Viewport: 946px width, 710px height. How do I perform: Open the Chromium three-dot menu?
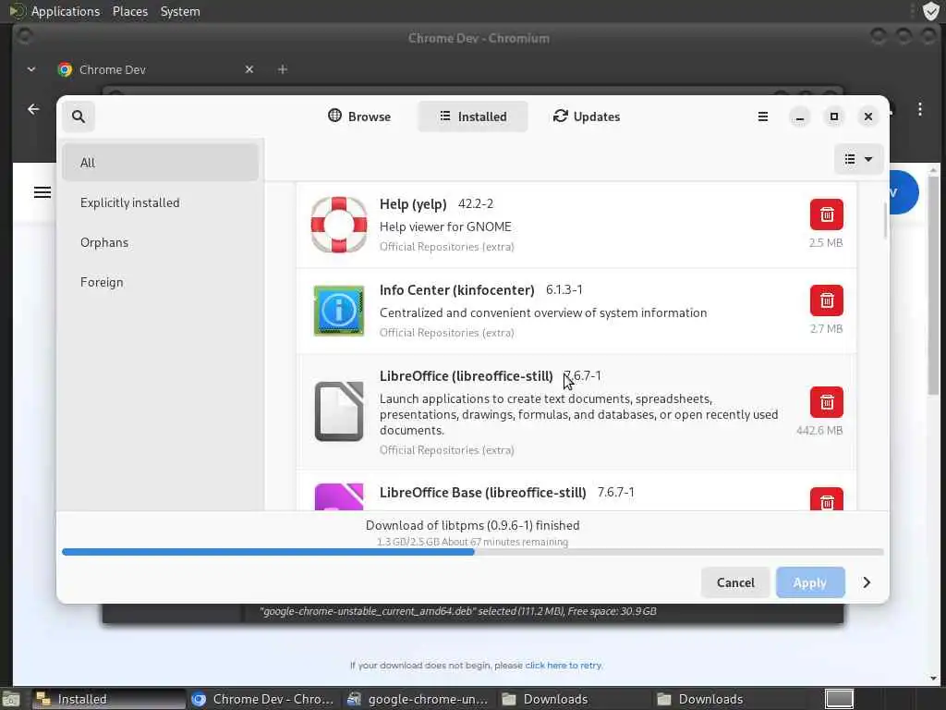pos(919,109)
